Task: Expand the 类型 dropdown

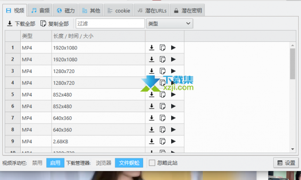Action: (x=169, y=24)
